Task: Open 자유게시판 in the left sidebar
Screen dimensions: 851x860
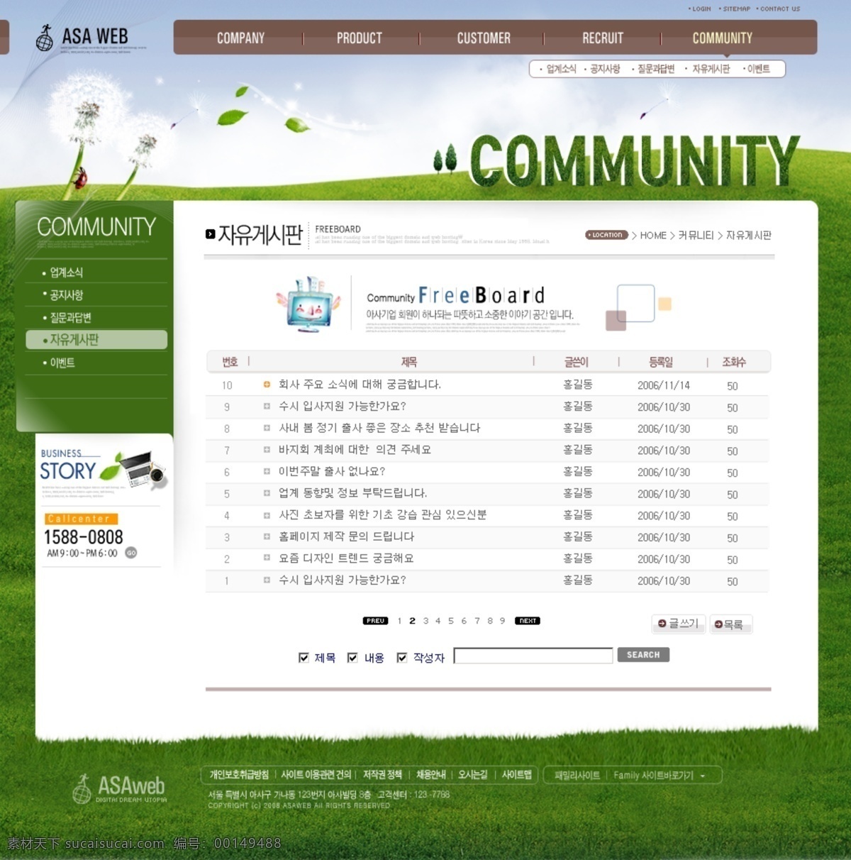Action: point(96,340)
